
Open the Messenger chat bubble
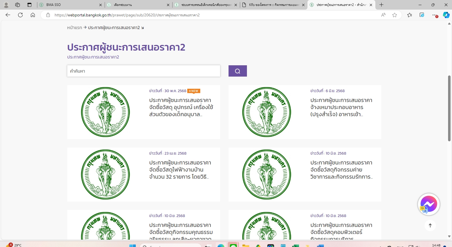pyautogui.click(x=429, y=204)
